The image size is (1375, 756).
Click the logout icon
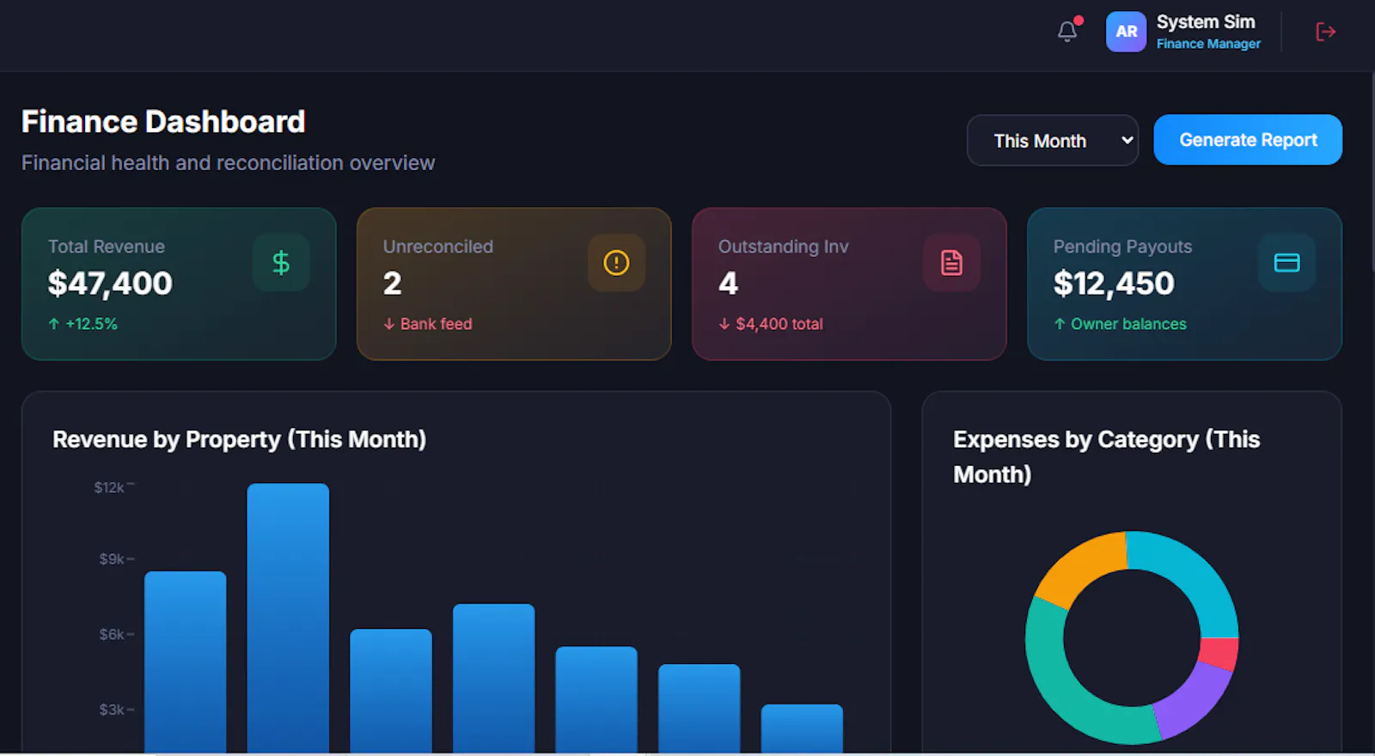[x=1325, y=32]
